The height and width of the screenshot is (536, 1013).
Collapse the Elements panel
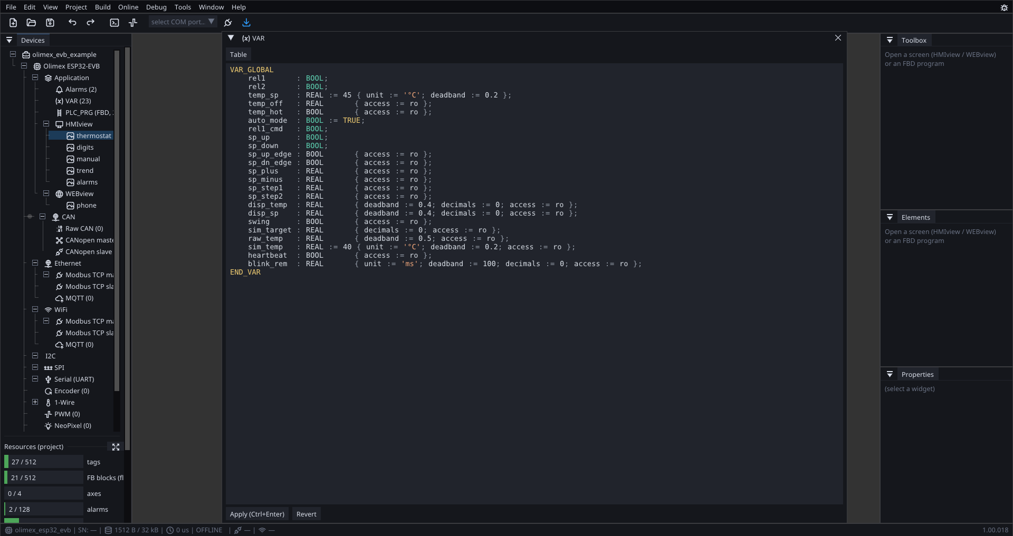pyautogui.click(x=890, y=217)
